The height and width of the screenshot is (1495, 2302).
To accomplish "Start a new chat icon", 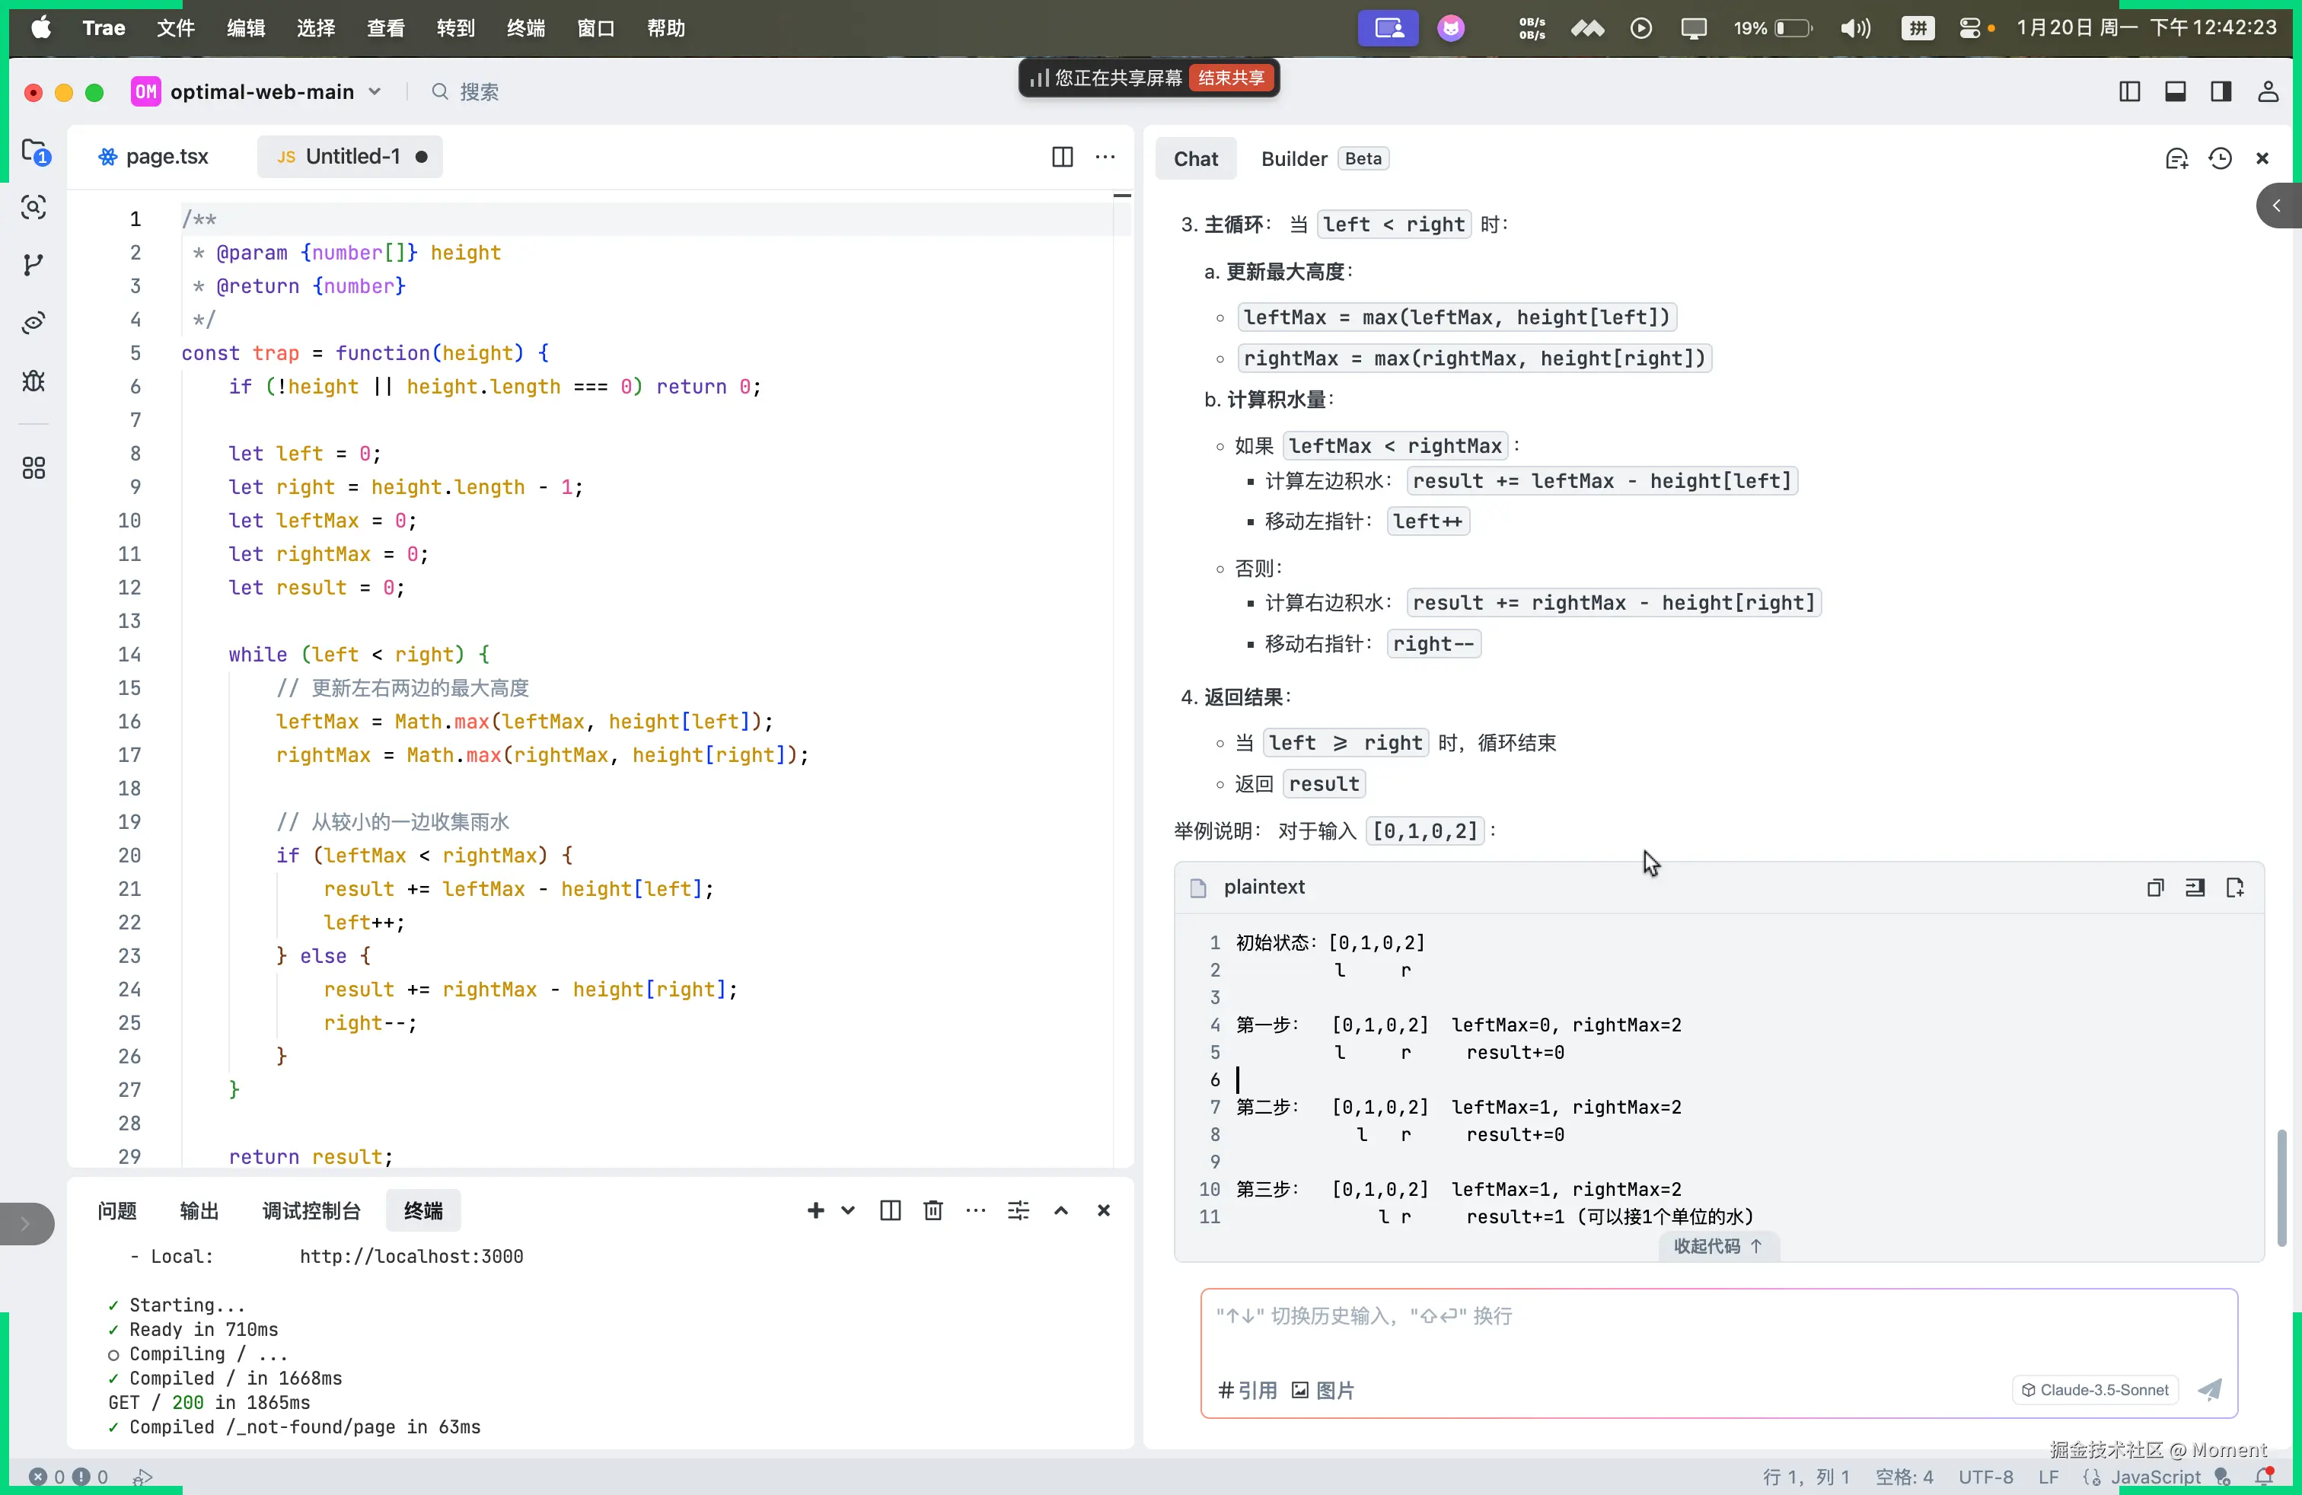I will (2176, 158).
